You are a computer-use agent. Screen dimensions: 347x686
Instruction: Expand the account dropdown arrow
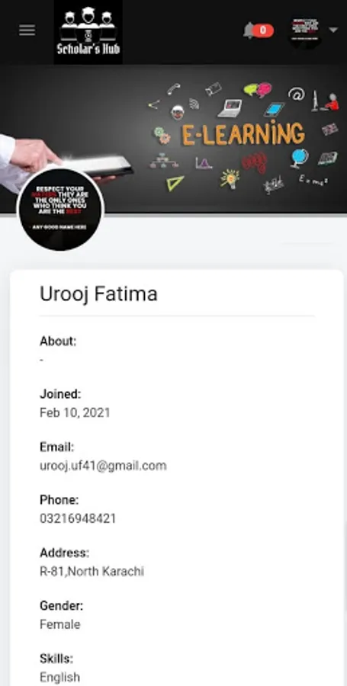(333, 30)
